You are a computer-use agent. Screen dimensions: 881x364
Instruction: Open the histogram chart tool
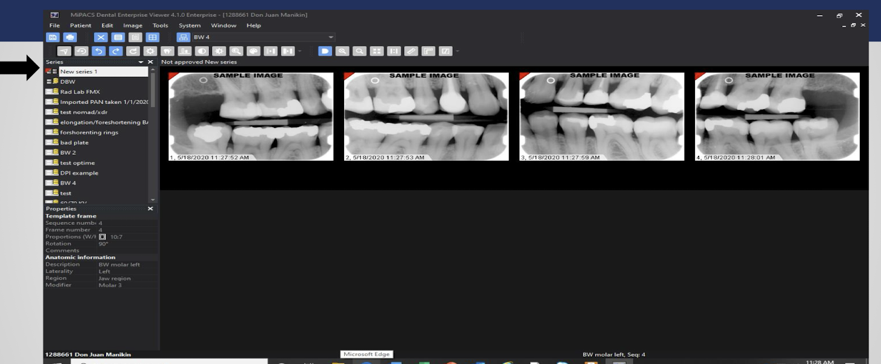(x=185, y=51)
